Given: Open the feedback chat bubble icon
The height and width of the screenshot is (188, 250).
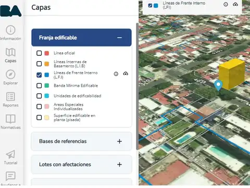Looking at the screenshot, I should tap(10, 176).
